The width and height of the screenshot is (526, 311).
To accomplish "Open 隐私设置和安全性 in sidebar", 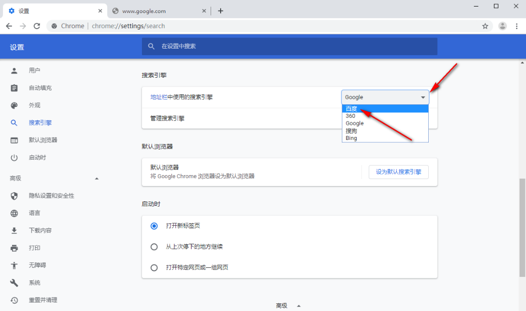I will (51, 196).
